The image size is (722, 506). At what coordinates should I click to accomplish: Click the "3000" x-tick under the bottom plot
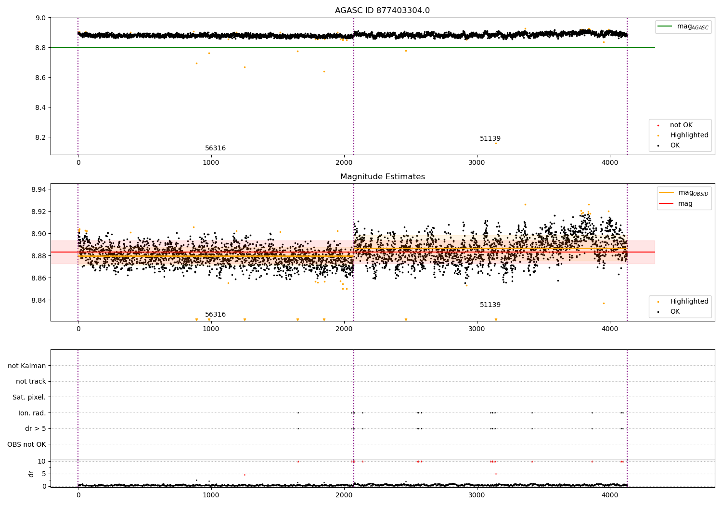point(477,495)
